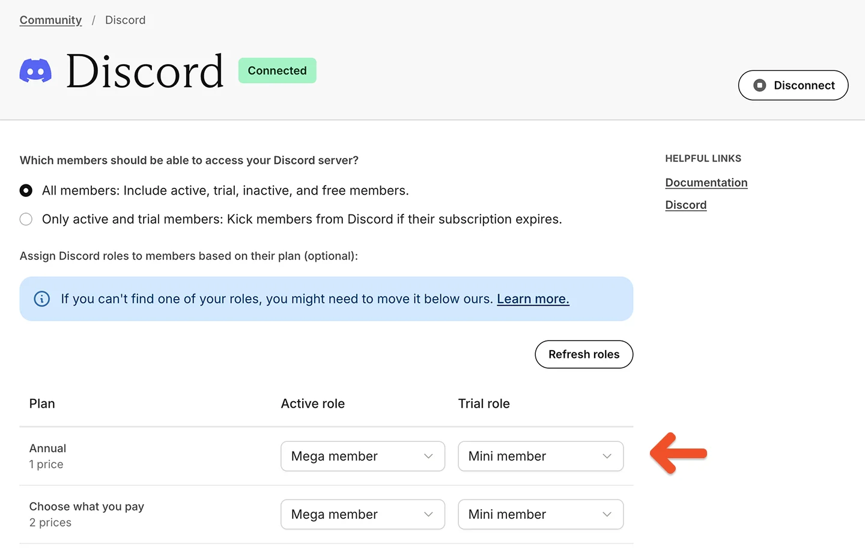Open the Community breadcrumb link
The image size is (865, 553).
point(50,20)
